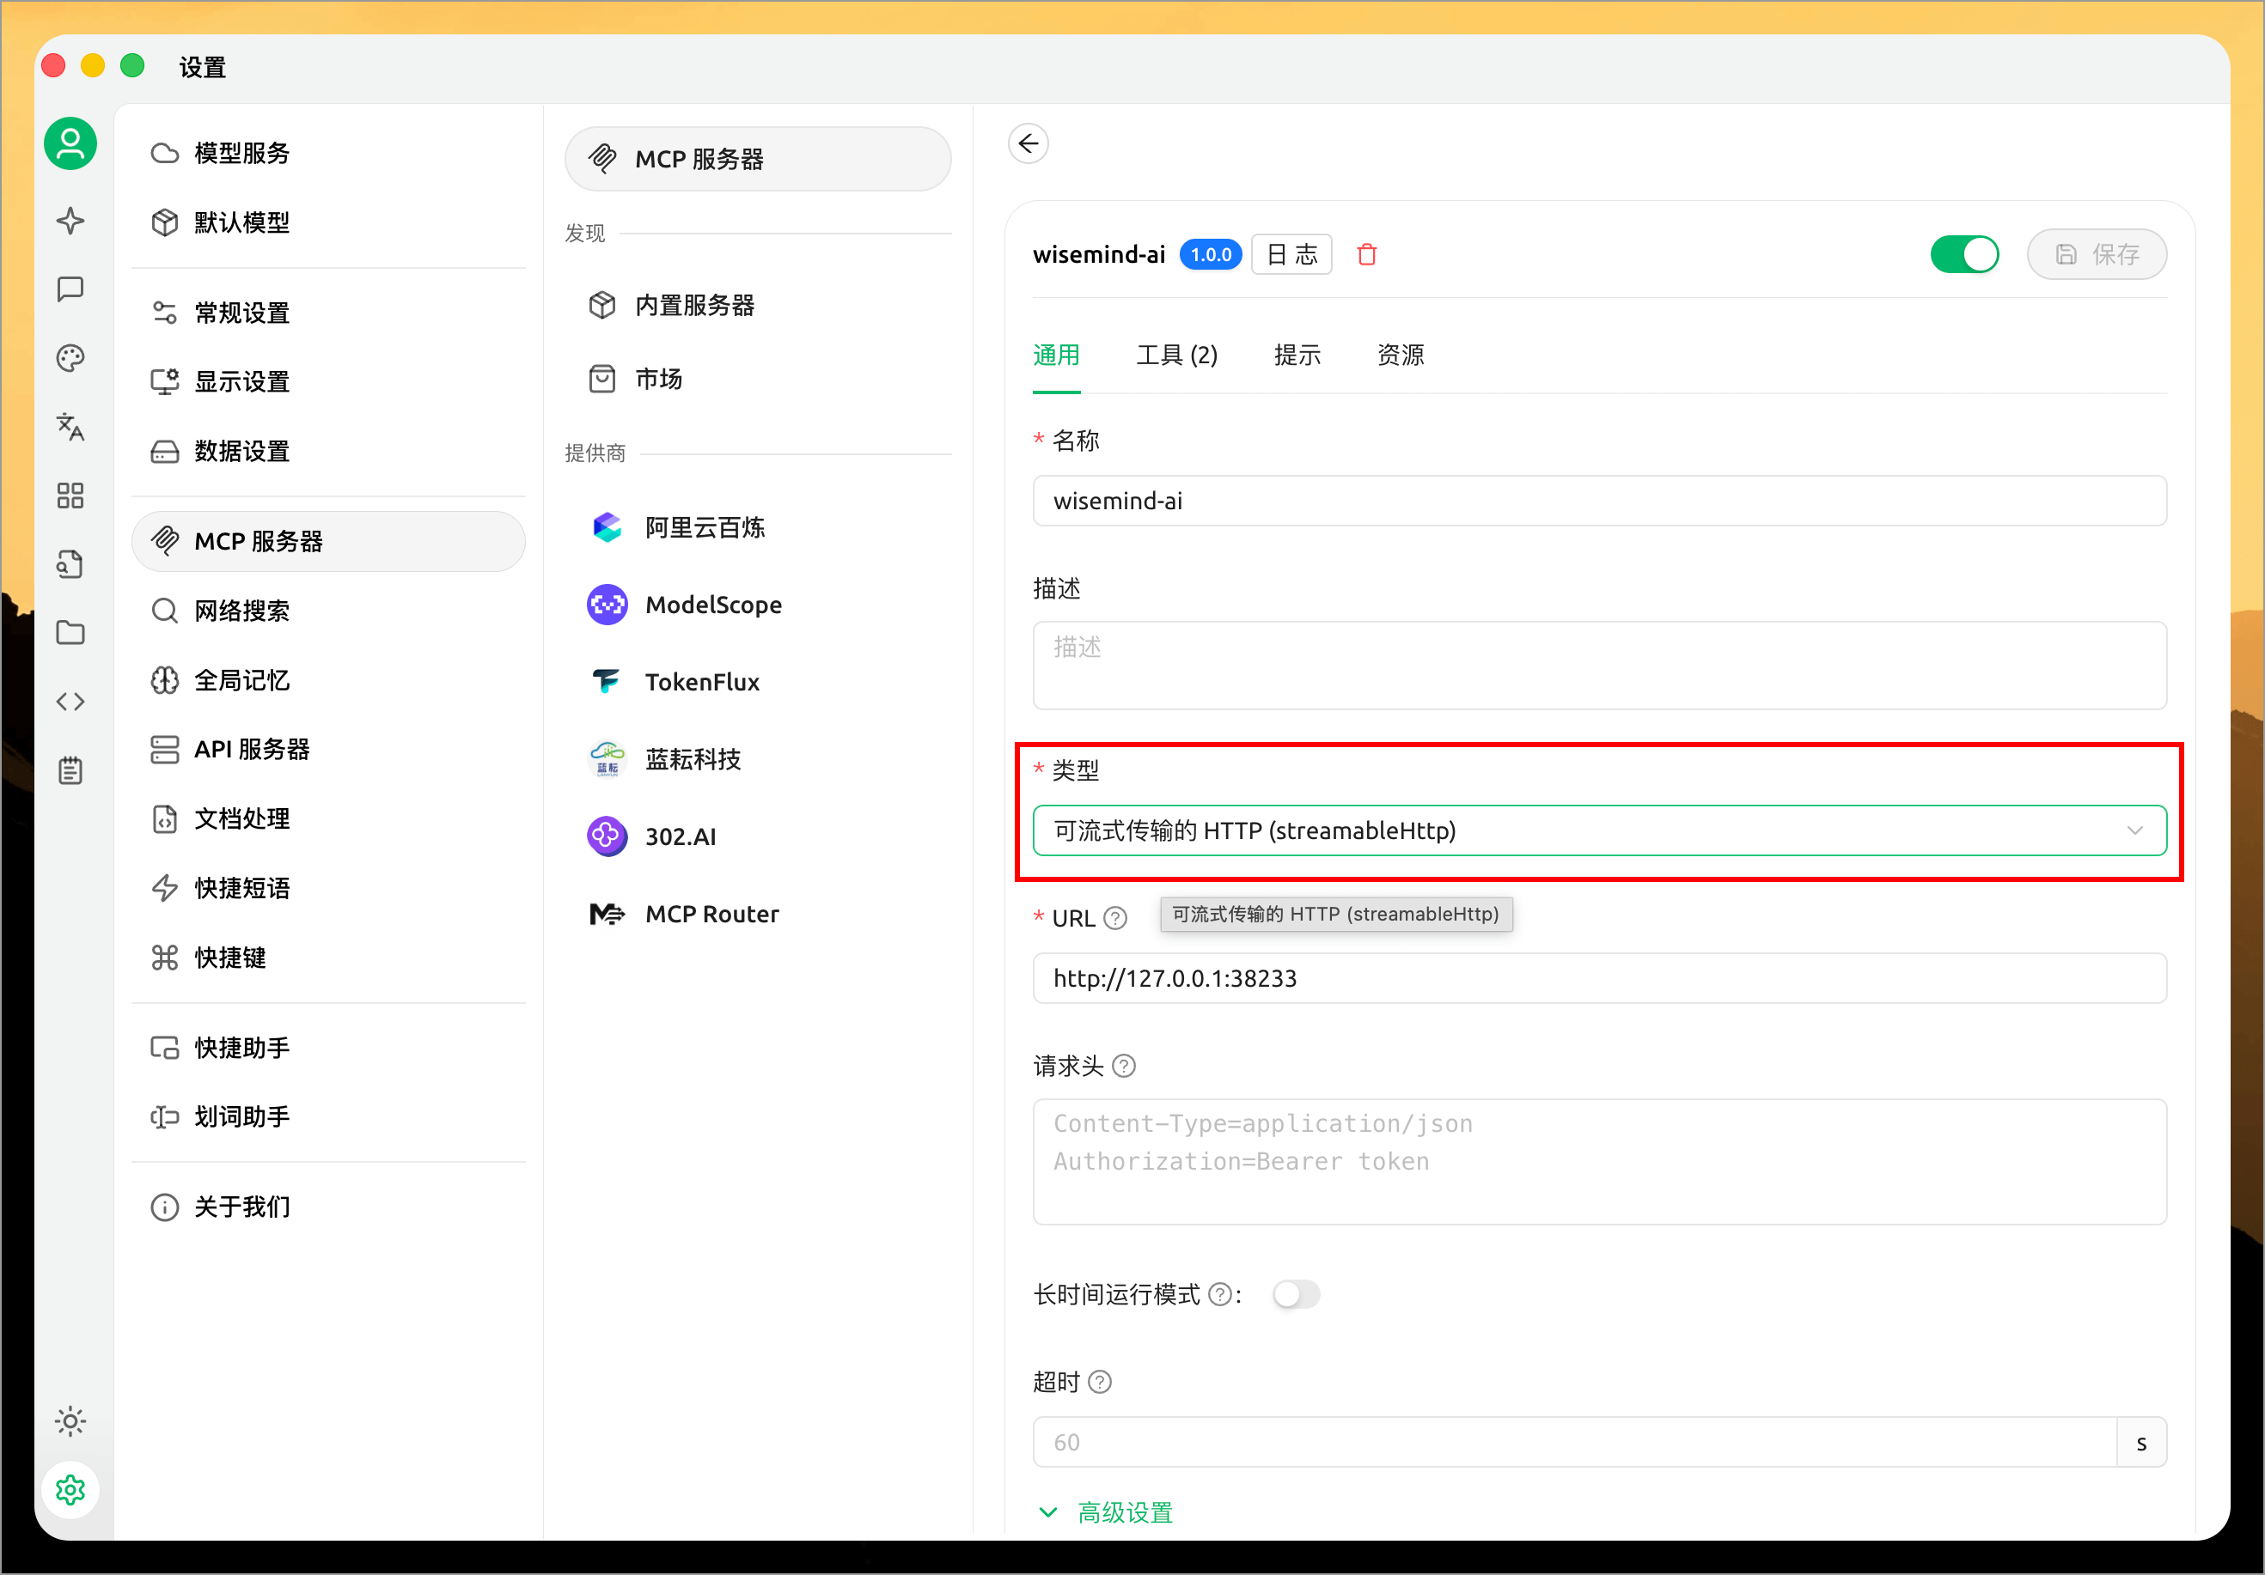Switch to the 工具 (2) tab
This screenshot has height=1575, width=2265.
point(1178,355)
